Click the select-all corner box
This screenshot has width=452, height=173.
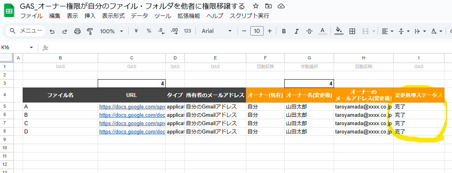click(x=7, y=58)
